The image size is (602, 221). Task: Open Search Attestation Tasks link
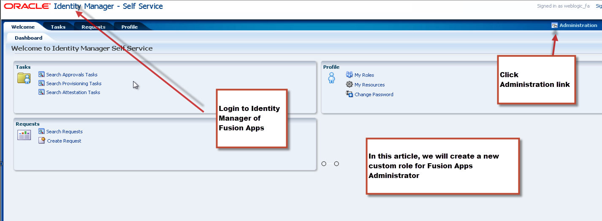coord(73,92)
